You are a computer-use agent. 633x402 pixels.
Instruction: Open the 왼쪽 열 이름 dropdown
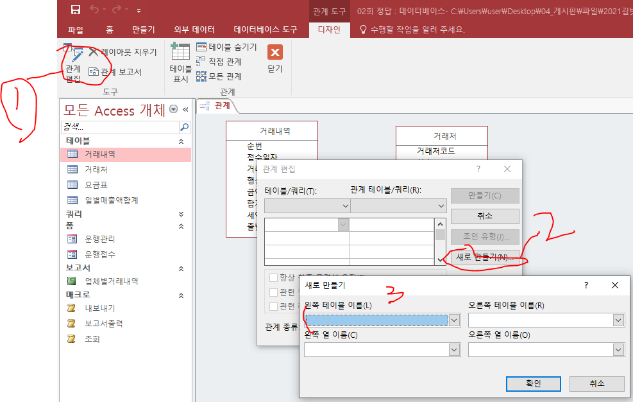point(455,349)
